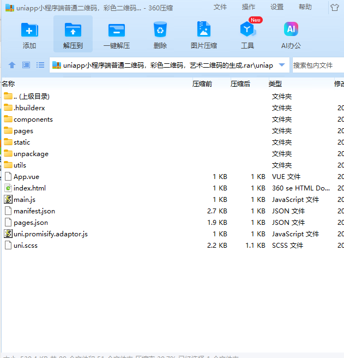Click the uni.scss blank file icon

8,245
